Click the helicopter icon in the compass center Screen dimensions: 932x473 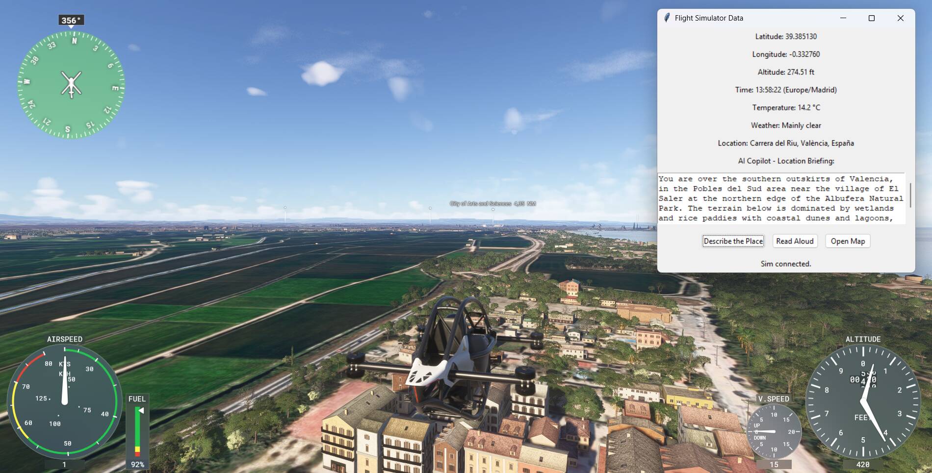click(71, 84)
